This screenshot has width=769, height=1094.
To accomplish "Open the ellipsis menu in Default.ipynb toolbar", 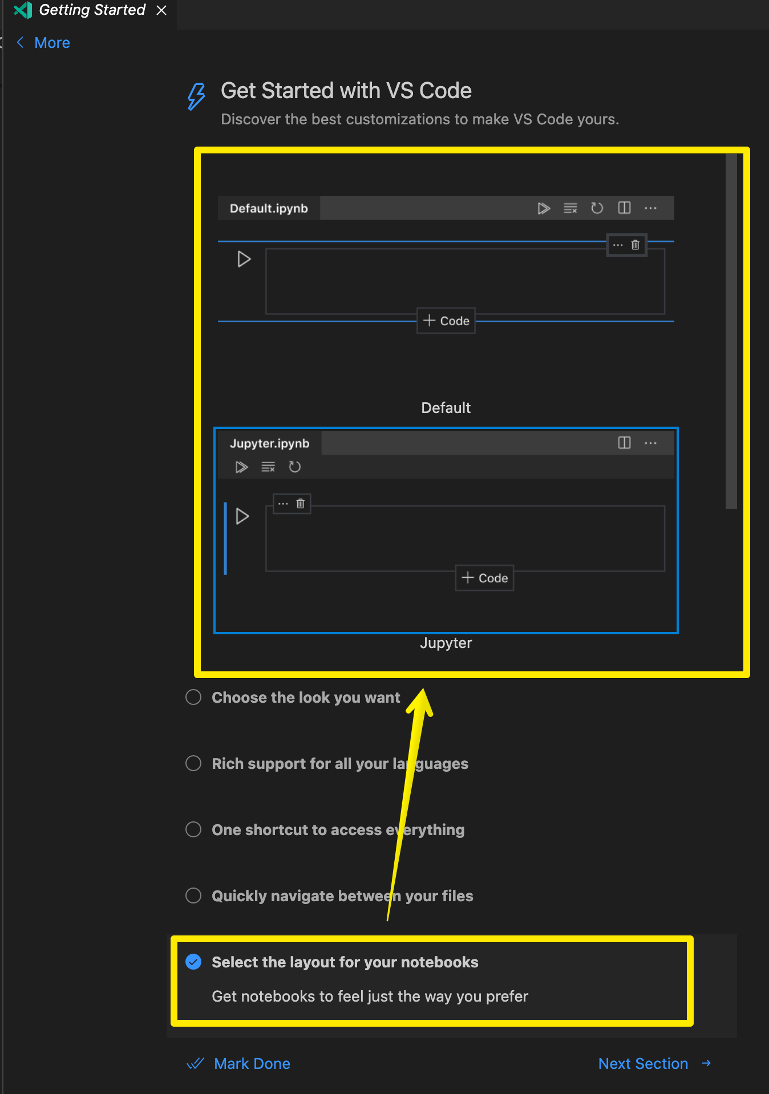I will 650,208.
